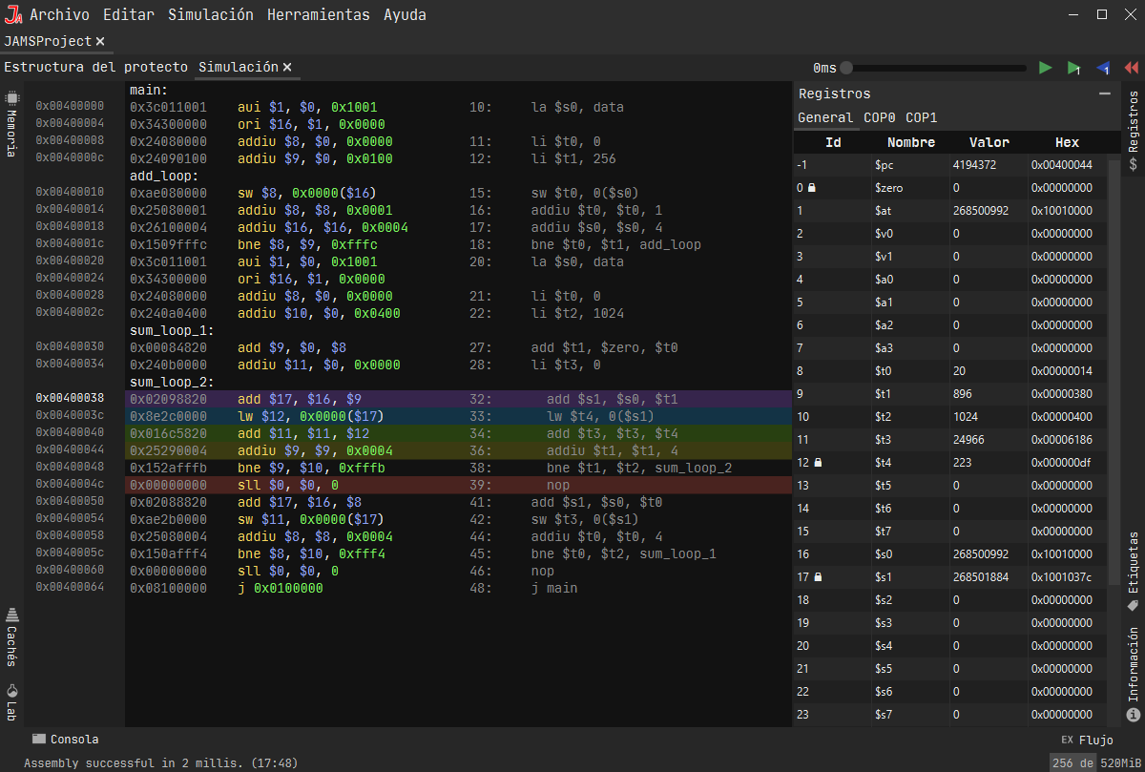Select the Simulación editor tab
The image size is (1145, 772).
point(236,67)
